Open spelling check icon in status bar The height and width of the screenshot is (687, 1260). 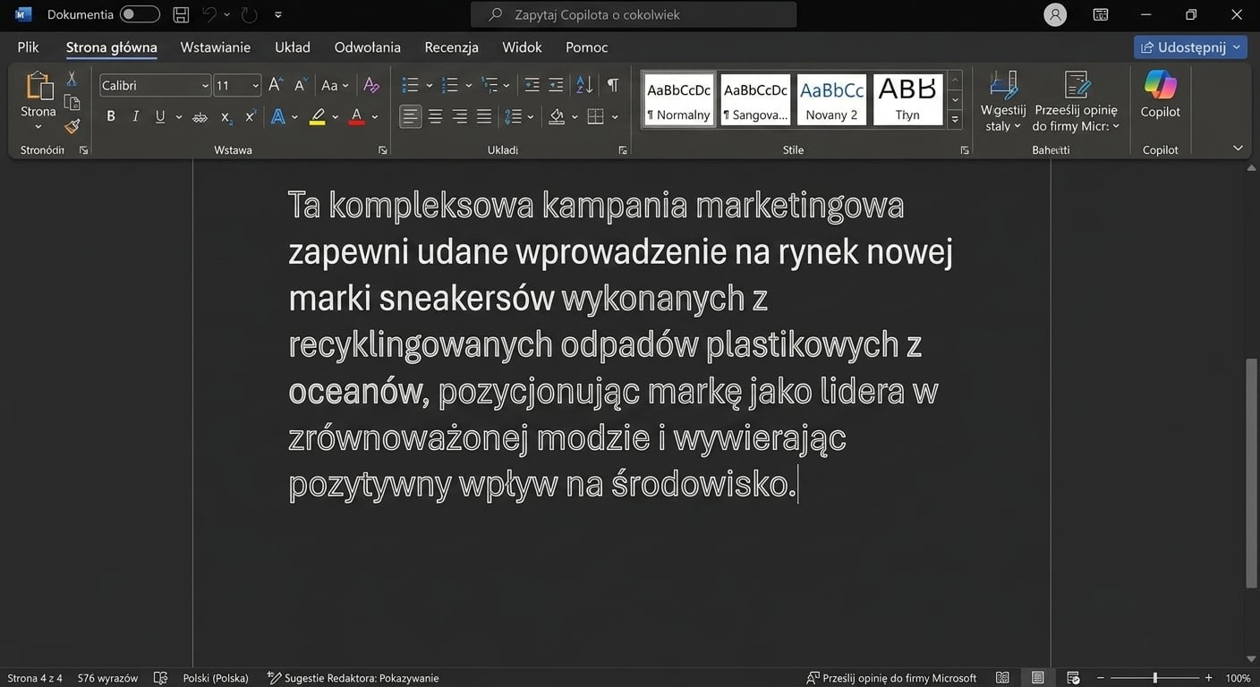click(160, 678)
